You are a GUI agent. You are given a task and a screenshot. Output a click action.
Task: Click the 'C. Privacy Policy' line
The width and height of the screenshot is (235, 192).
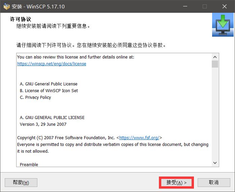35,98
